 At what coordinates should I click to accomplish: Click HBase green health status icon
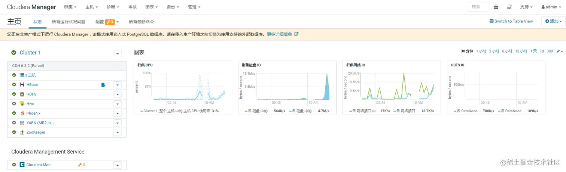pos(14,85)
